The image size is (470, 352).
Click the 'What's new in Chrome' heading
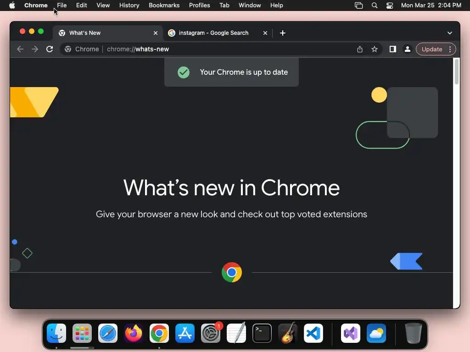pos(231,188)
